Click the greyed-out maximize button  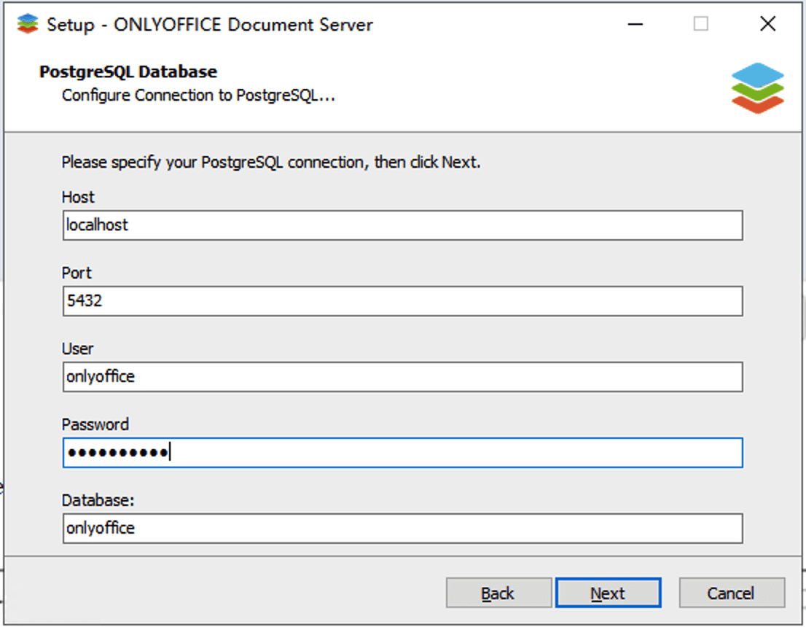[x=700, y=24]
